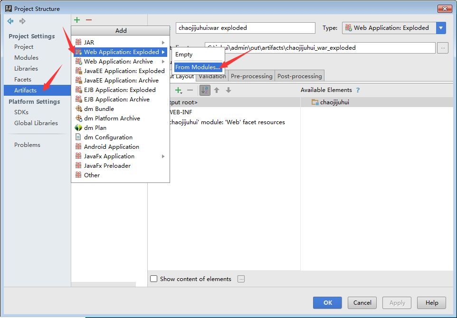Click the red minus to remove artifact
The height and width of the screenshot is (318, 457).
point(89,20)
